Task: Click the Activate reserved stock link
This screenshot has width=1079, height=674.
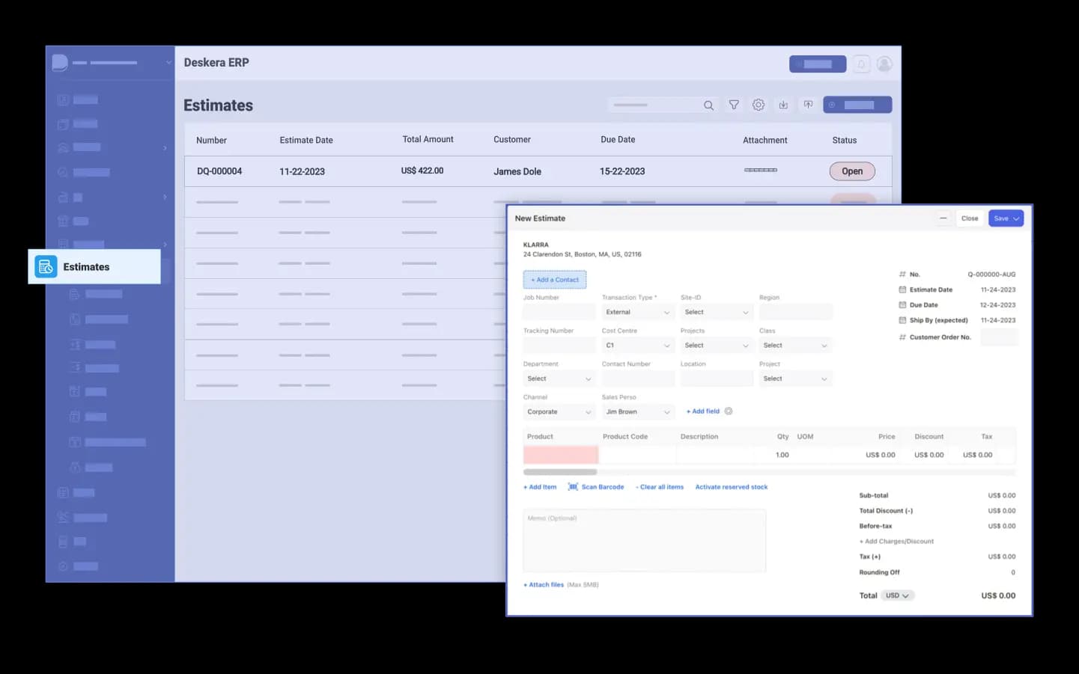Action: pos(731,487)
